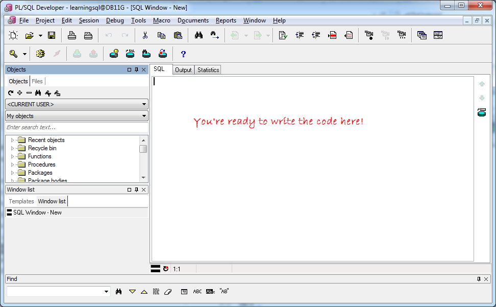Click the find next down arrow in Find bar
This screenshot has width=496, height=307.
132,292
